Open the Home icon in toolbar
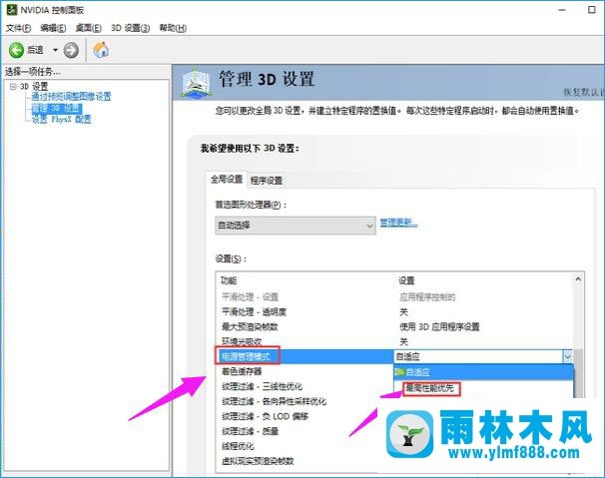The image size is (605, 478). (x=101, y=50)
